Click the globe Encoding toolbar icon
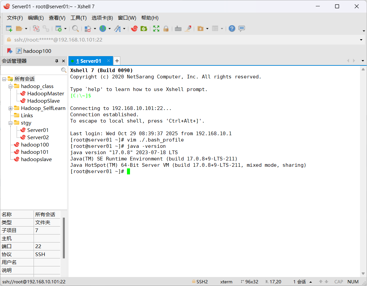Viewport: 367px width, 286px height. [x=102, y=29]
